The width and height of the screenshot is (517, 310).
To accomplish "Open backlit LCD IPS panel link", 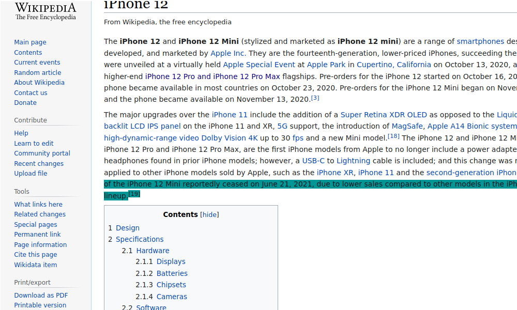I will click(x=142, y=126).
